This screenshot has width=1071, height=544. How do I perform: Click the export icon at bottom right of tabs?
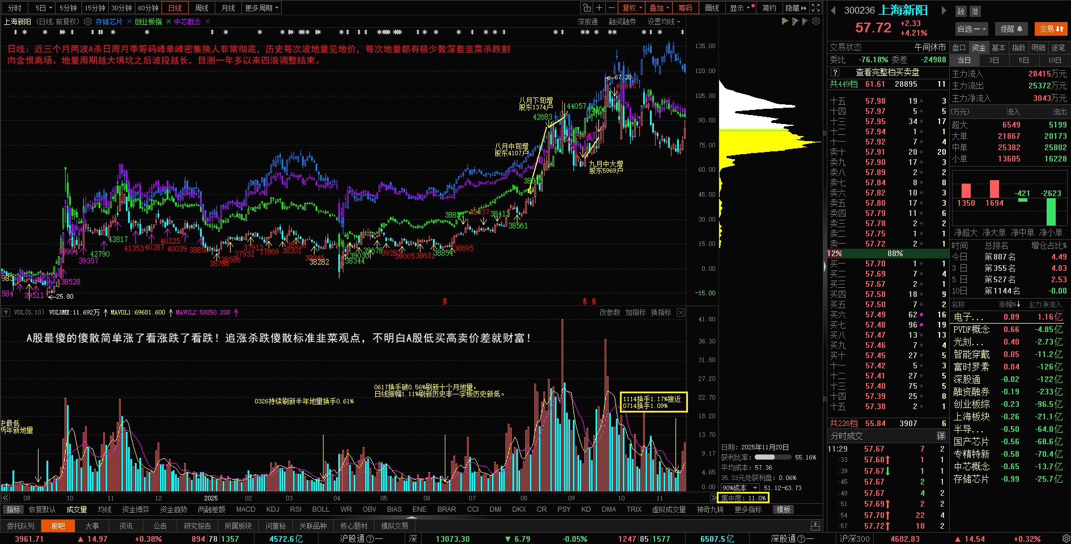coord(815,526)
